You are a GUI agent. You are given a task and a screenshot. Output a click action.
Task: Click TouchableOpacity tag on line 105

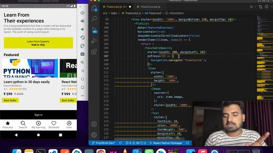tap(159, 48)
